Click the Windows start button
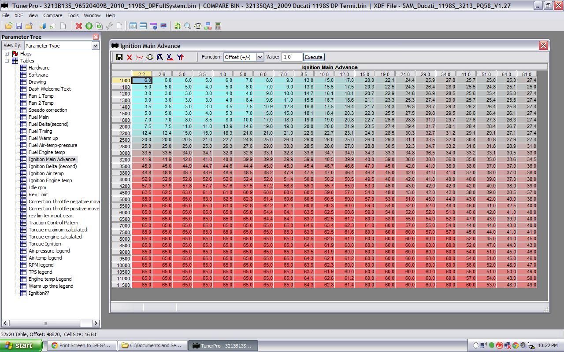Image resolution: width=564 pixels, height=352 pixels. (21, 345)
